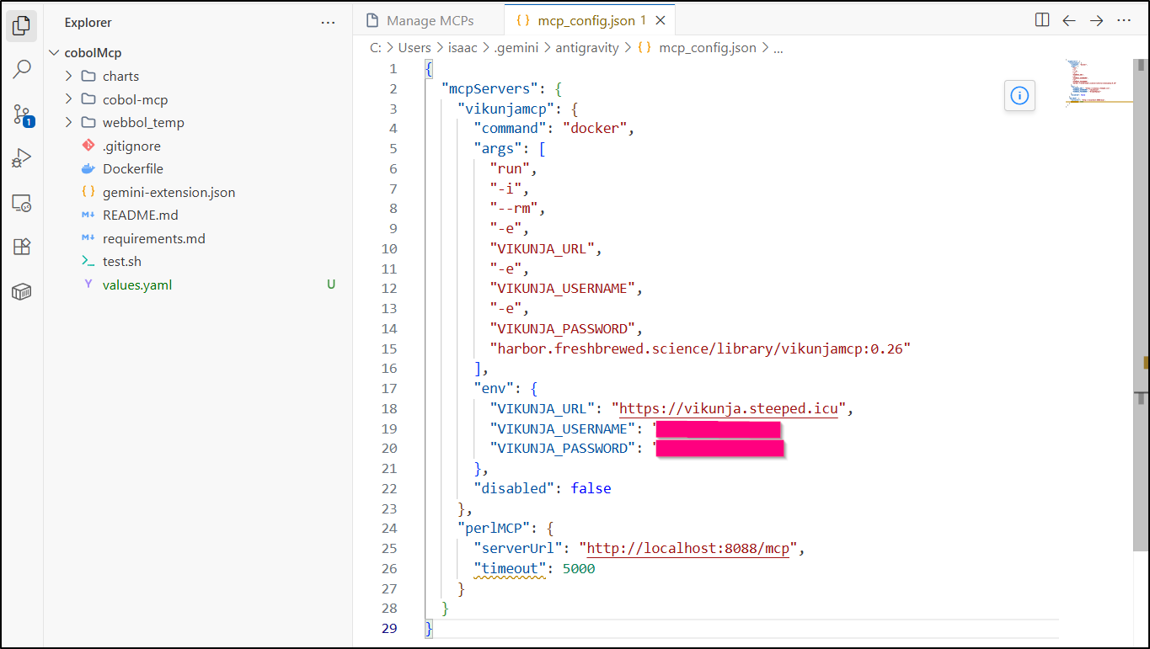Click the blue info icon in editor
The width and height of the screenshot is (1150, 649).
(x=1019, y=96)
